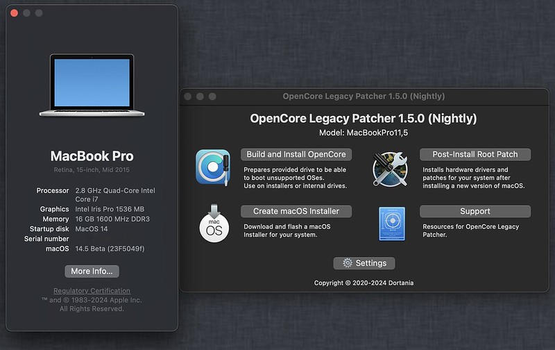The width and height of the screenshot is (555, 350).
Task: Click the 'Graphics' label
Action: coord(54,209)
